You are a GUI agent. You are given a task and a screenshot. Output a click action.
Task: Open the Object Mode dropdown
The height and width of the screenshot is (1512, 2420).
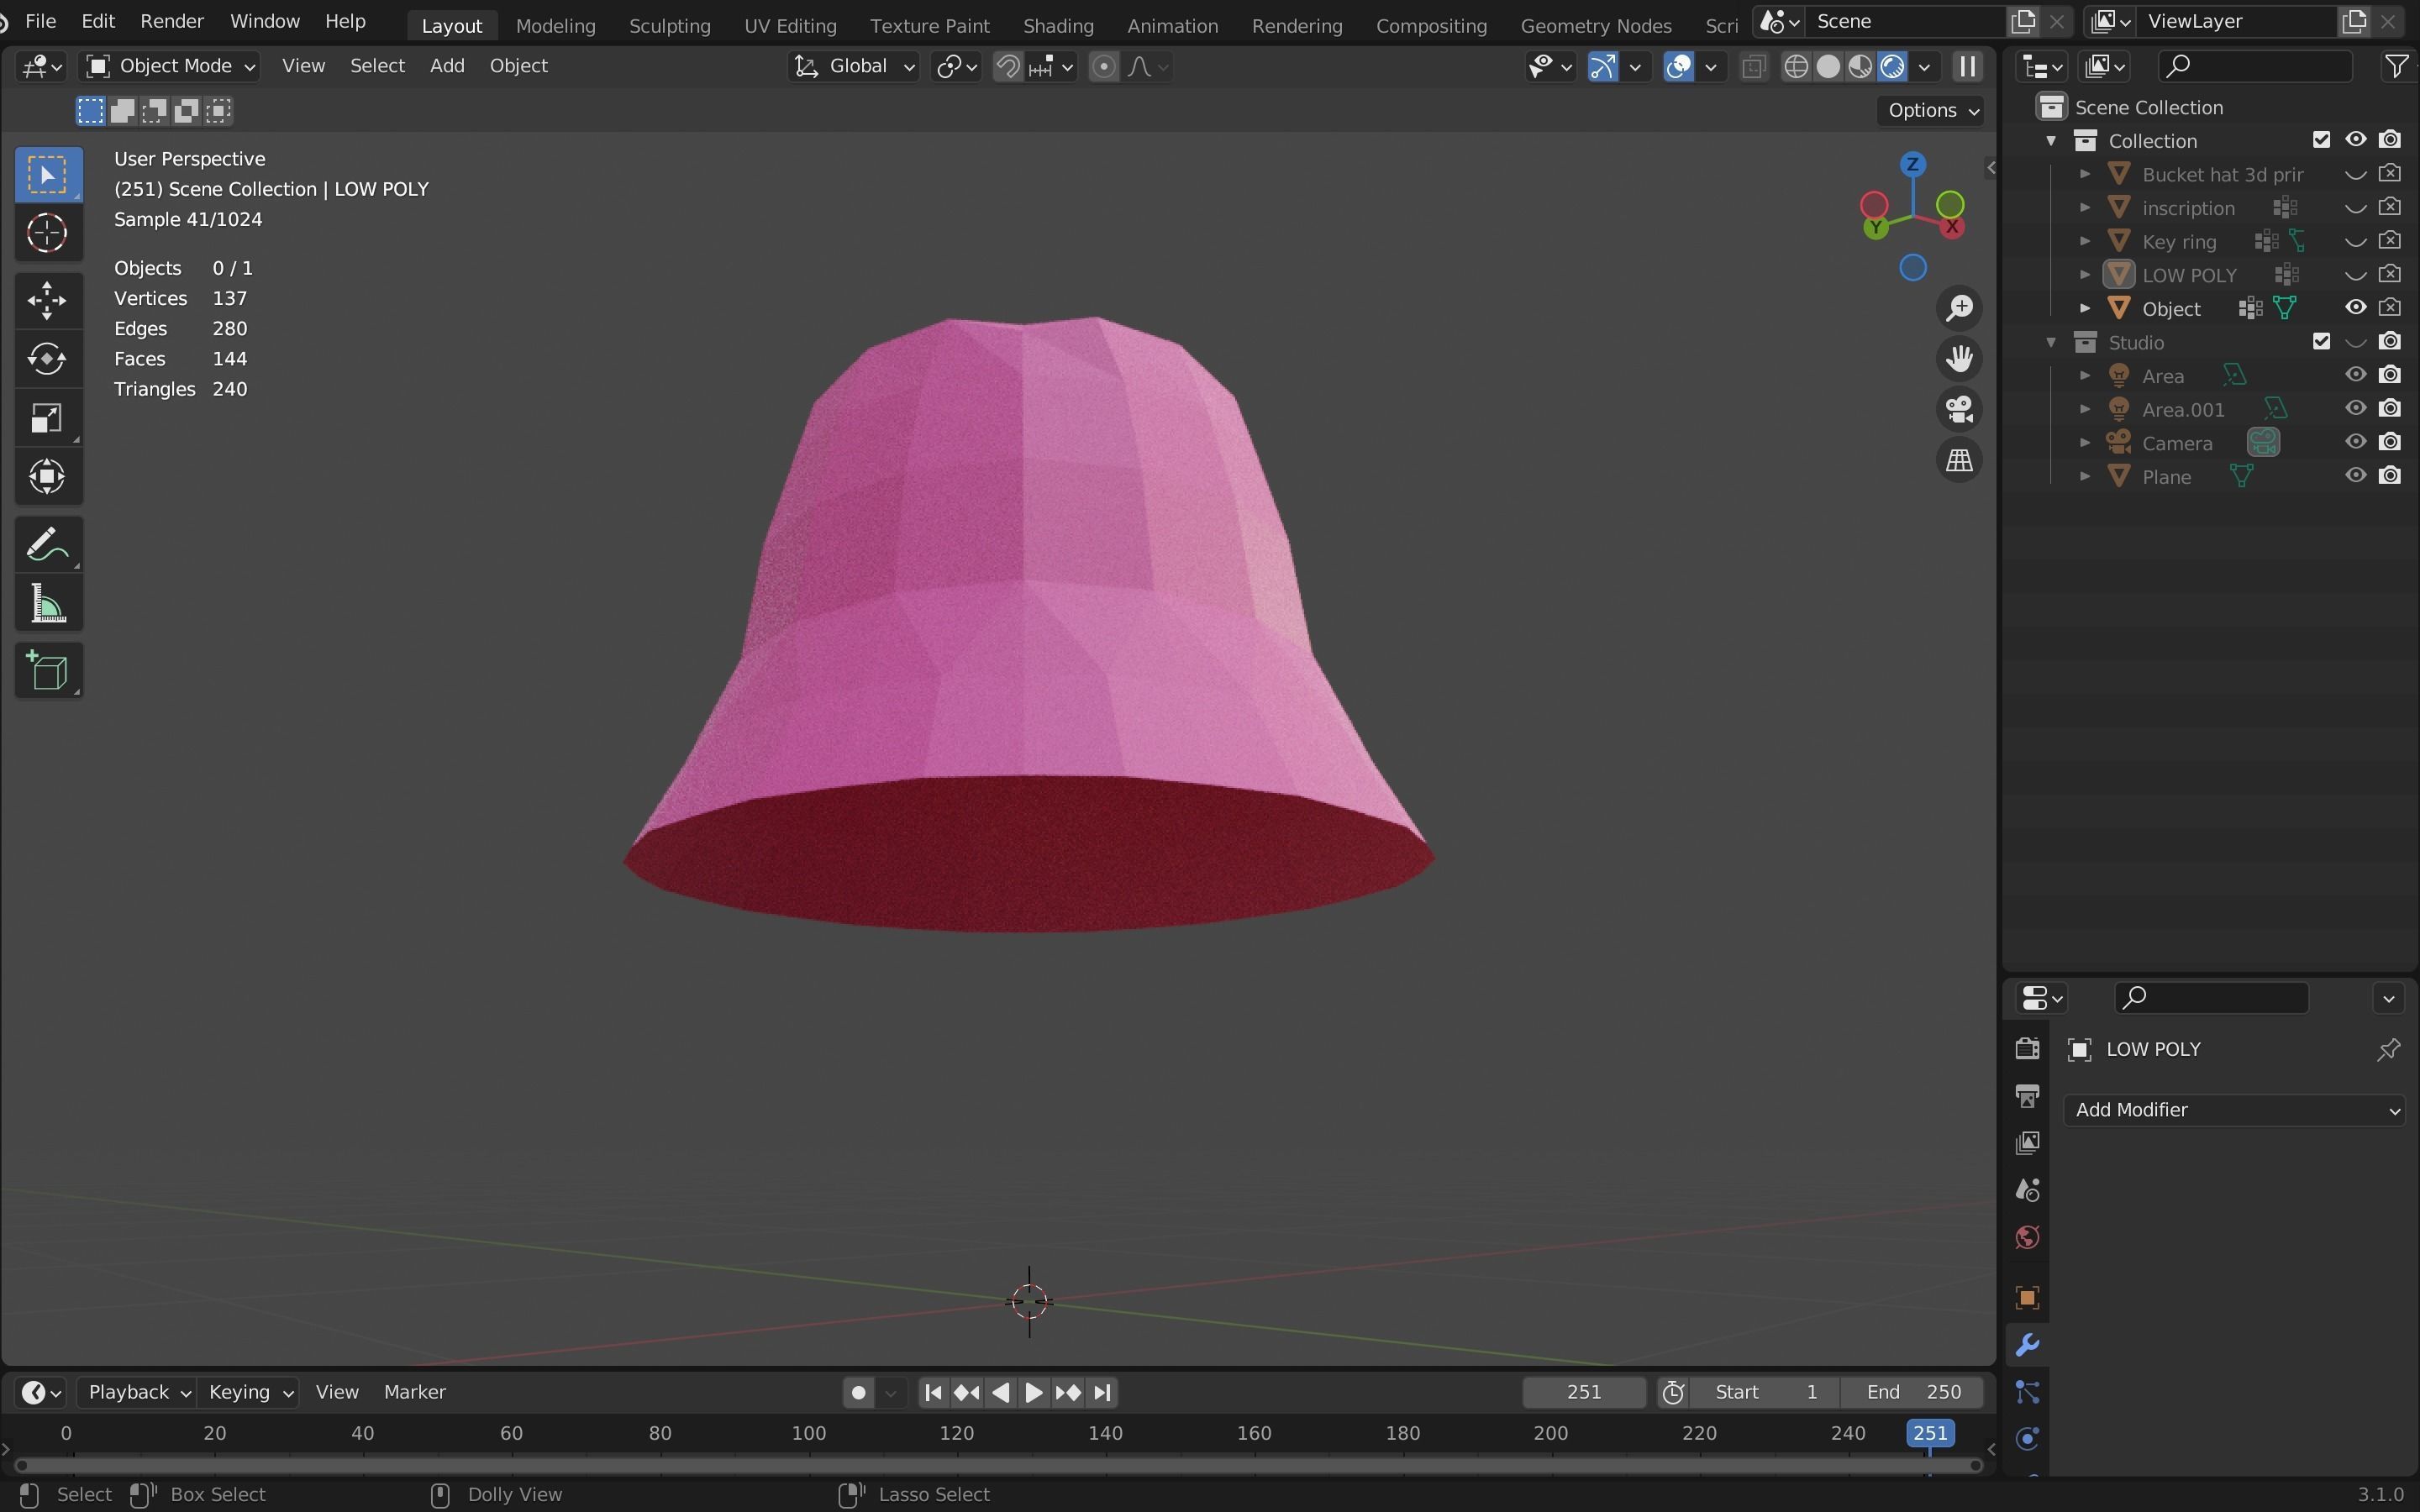169,67
